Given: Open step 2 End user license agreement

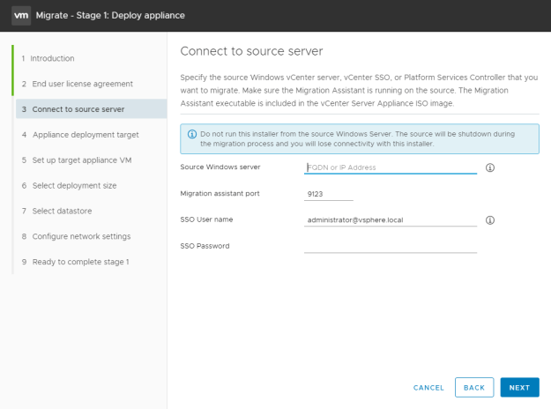Looking at the screenshot, I should pos(78,84).
